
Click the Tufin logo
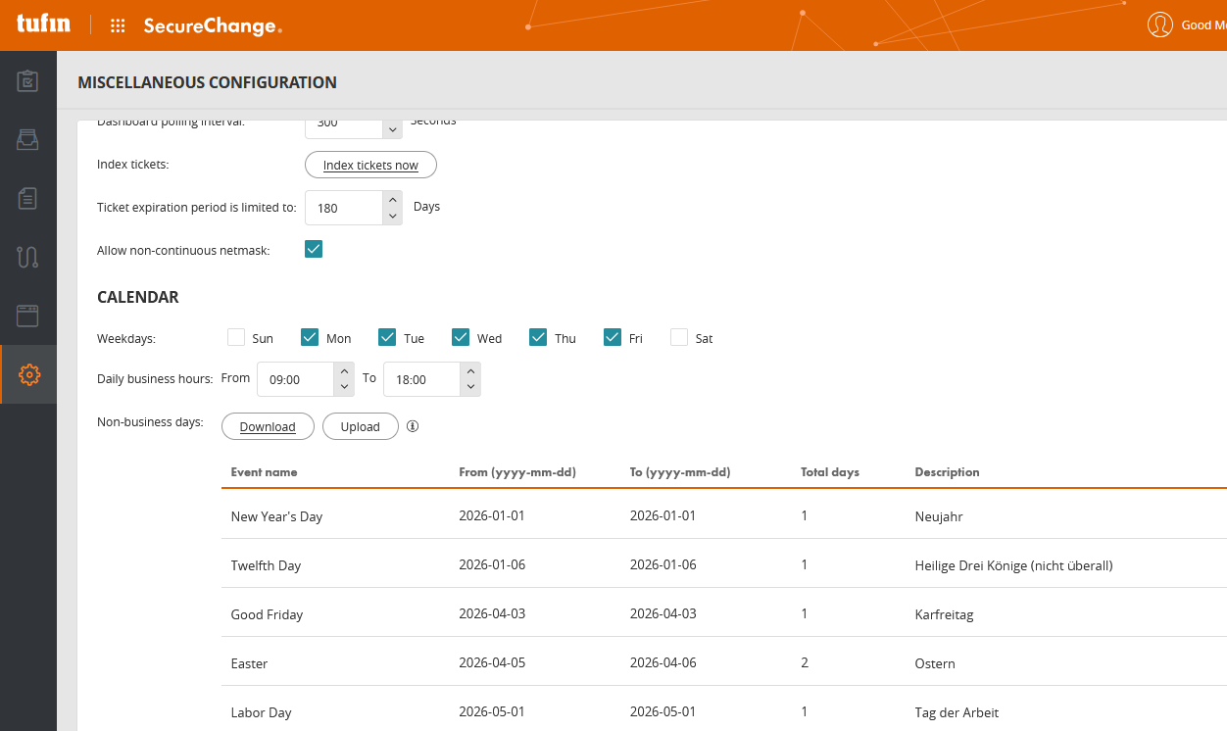tap(44, 24)
